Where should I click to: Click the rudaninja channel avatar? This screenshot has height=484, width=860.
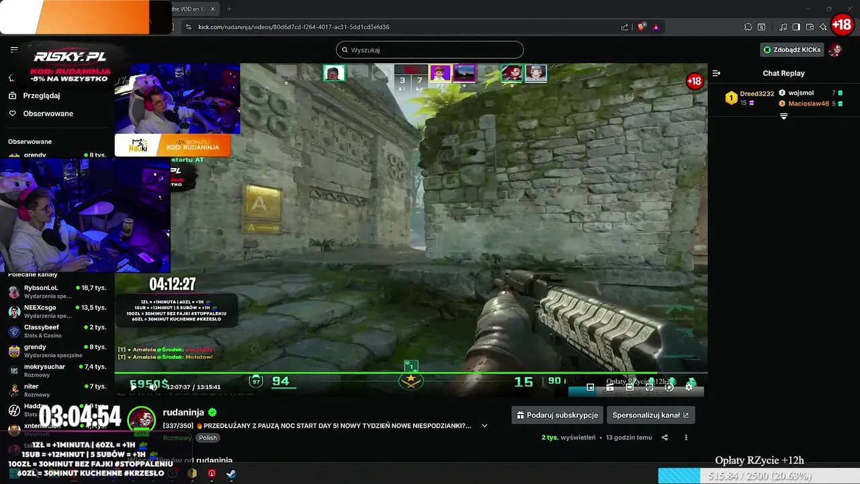coord(142,421)
